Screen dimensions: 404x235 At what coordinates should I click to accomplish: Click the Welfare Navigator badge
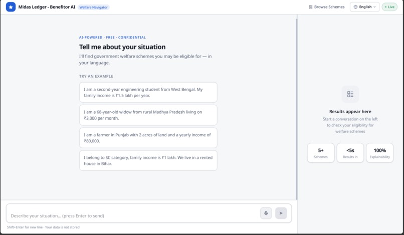point(94,7)
